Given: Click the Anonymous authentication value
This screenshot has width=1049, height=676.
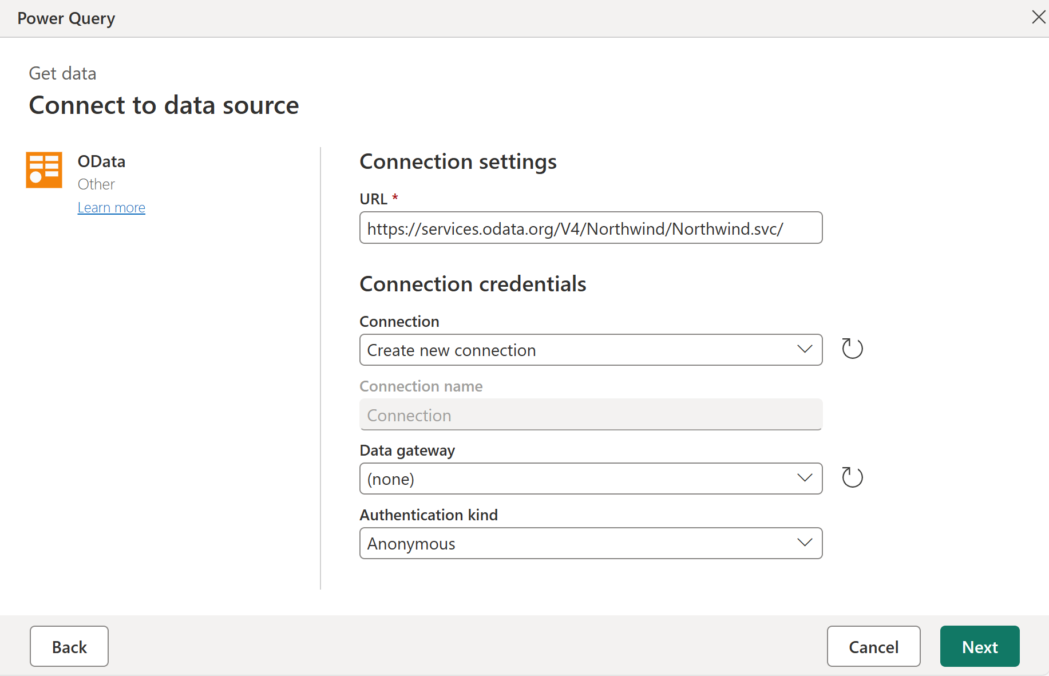Looking at the screenshot, I should pyautogui.click(x=411, y=544).
